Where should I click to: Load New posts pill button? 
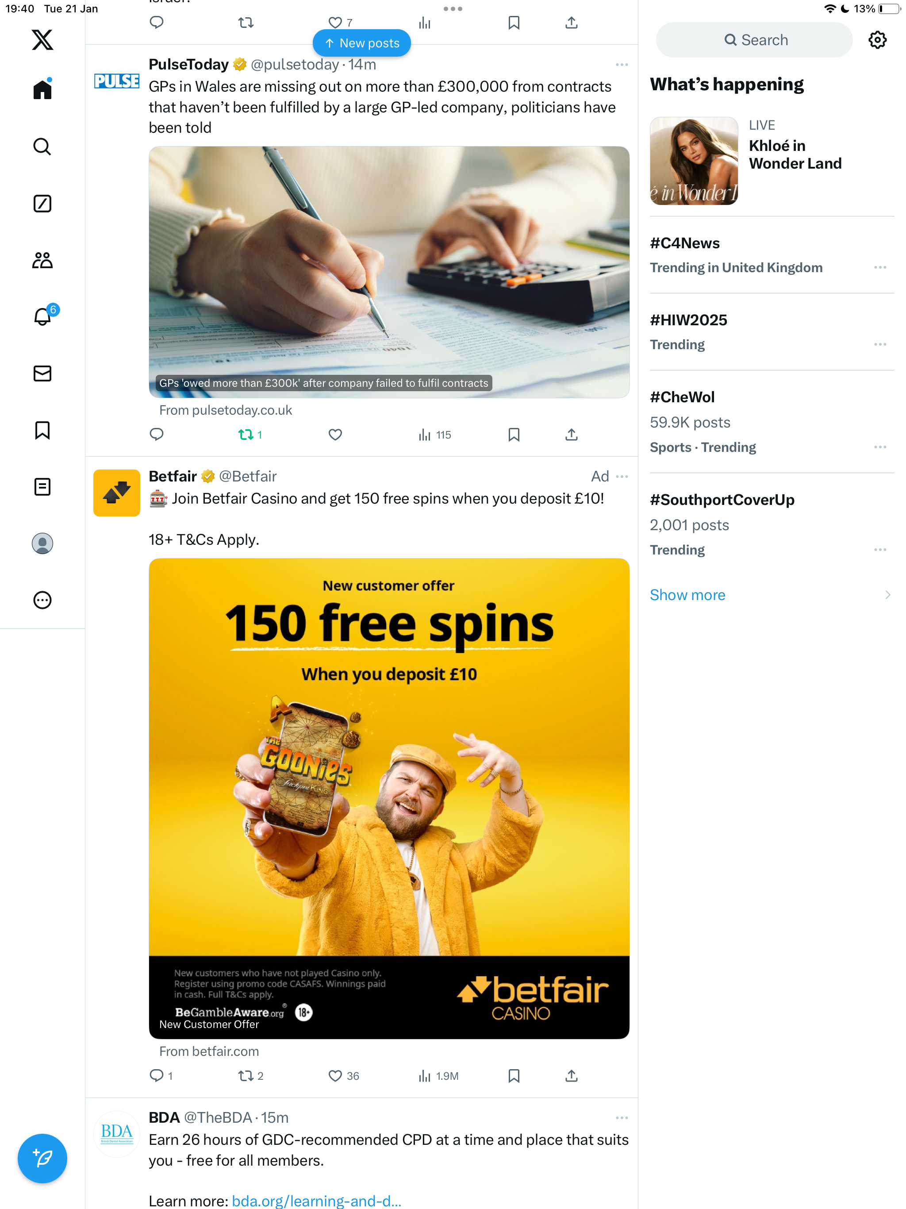pos(362,43)
